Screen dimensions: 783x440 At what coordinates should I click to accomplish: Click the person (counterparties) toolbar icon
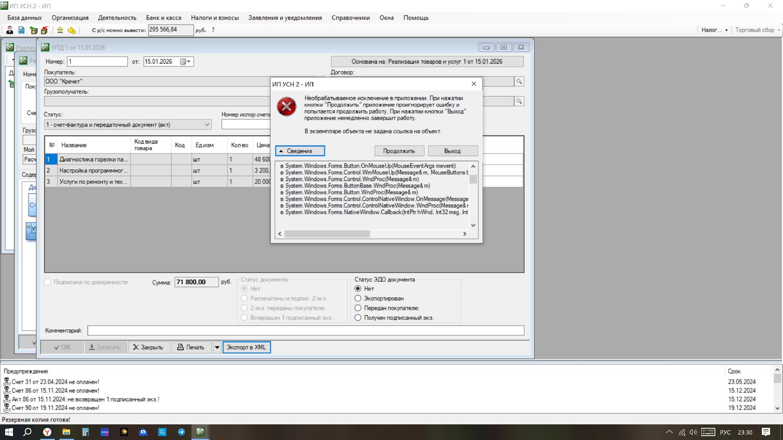pos(10,30)
